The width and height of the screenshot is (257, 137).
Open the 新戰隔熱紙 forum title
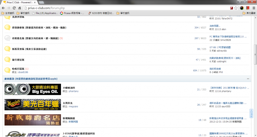pyautogui.click(x=69, y=118)
